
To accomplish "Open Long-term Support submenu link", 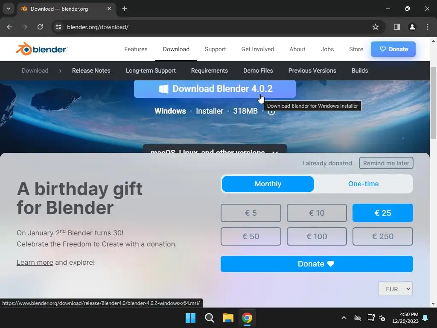I will pos(151,70).
